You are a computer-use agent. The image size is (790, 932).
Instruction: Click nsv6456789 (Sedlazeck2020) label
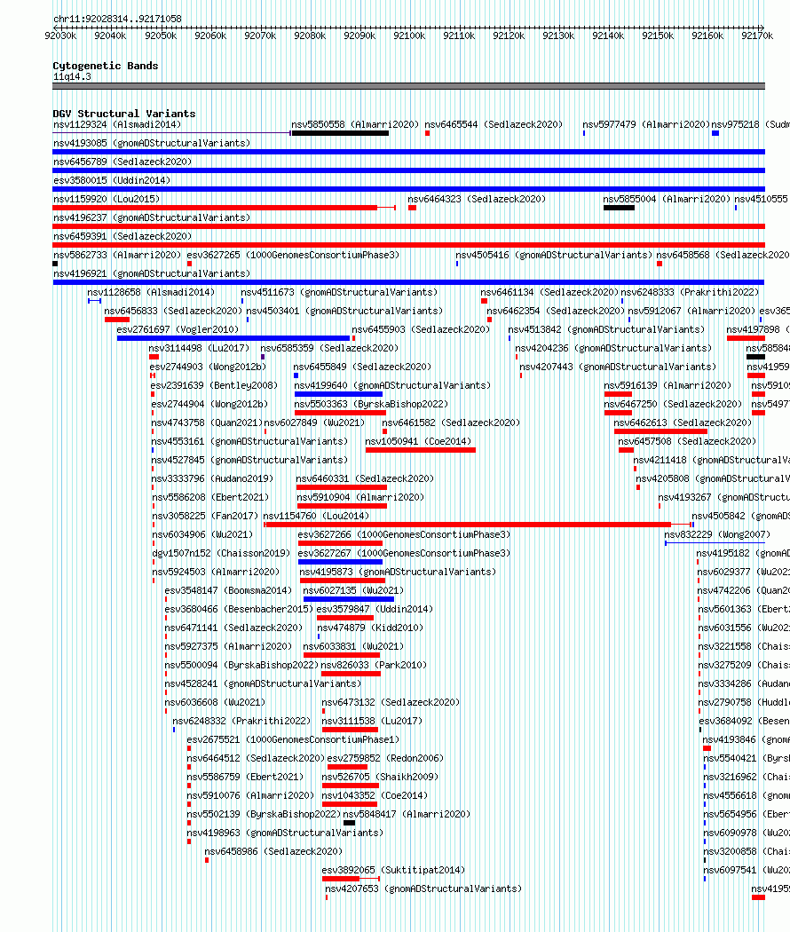pos(122,162)
